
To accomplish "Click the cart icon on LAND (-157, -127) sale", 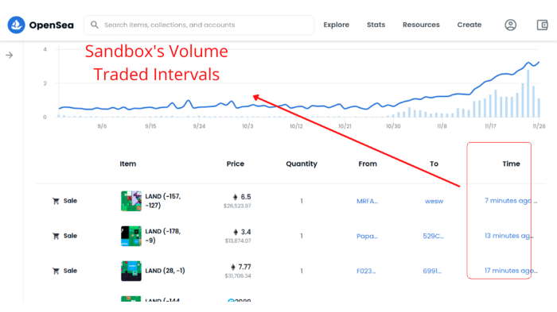I will pyautogui.click(x=56, y=201).
